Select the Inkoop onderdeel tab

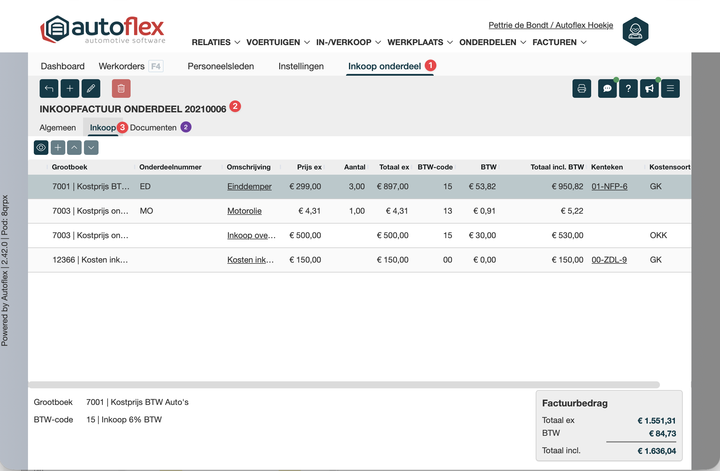pos(384,66)
